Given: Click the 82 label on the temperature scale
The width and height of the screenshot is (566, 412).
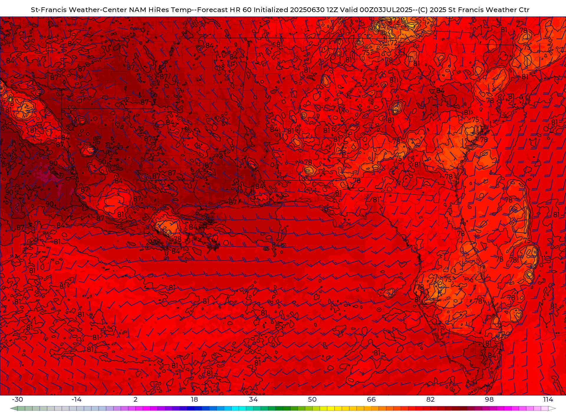Looking at the screenshot, I should 430,399.
